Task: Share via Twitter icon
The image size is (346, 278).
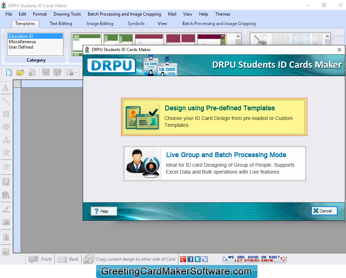Action: [x=198, y=259]
